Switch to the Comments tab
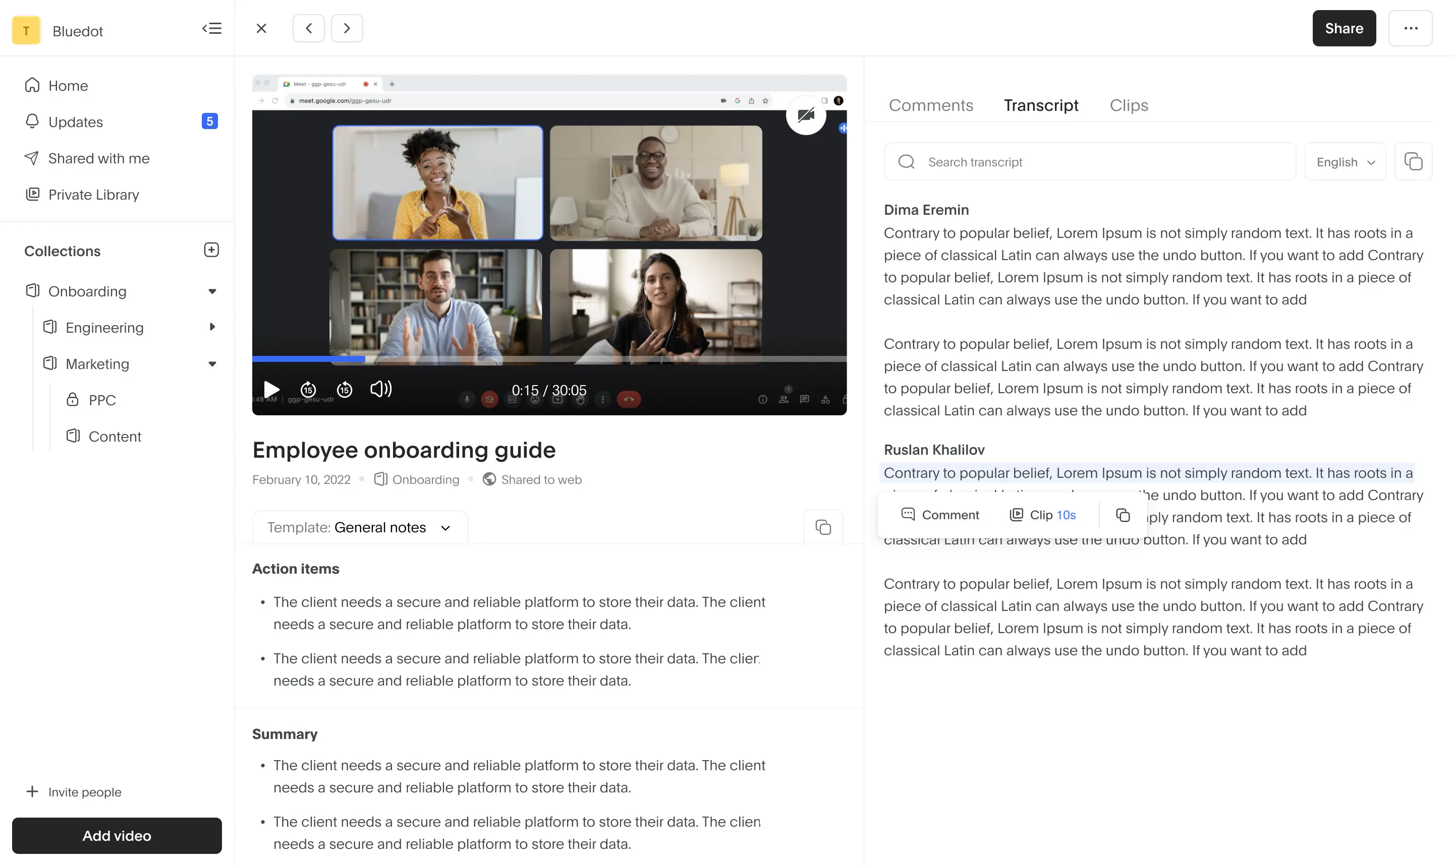Screen dimensions: 1453x867 point(931,105)
